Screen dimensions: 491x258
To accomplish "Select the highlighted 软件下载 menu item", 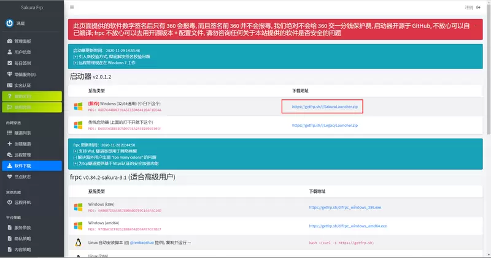I will (32, 165).
